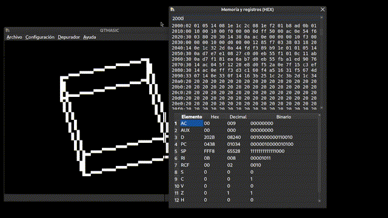Image resolution: width=388 pixels, height=218 pixels.
Task: Click the registers table vertical scrollbar
Action: (x=319, y=158)
